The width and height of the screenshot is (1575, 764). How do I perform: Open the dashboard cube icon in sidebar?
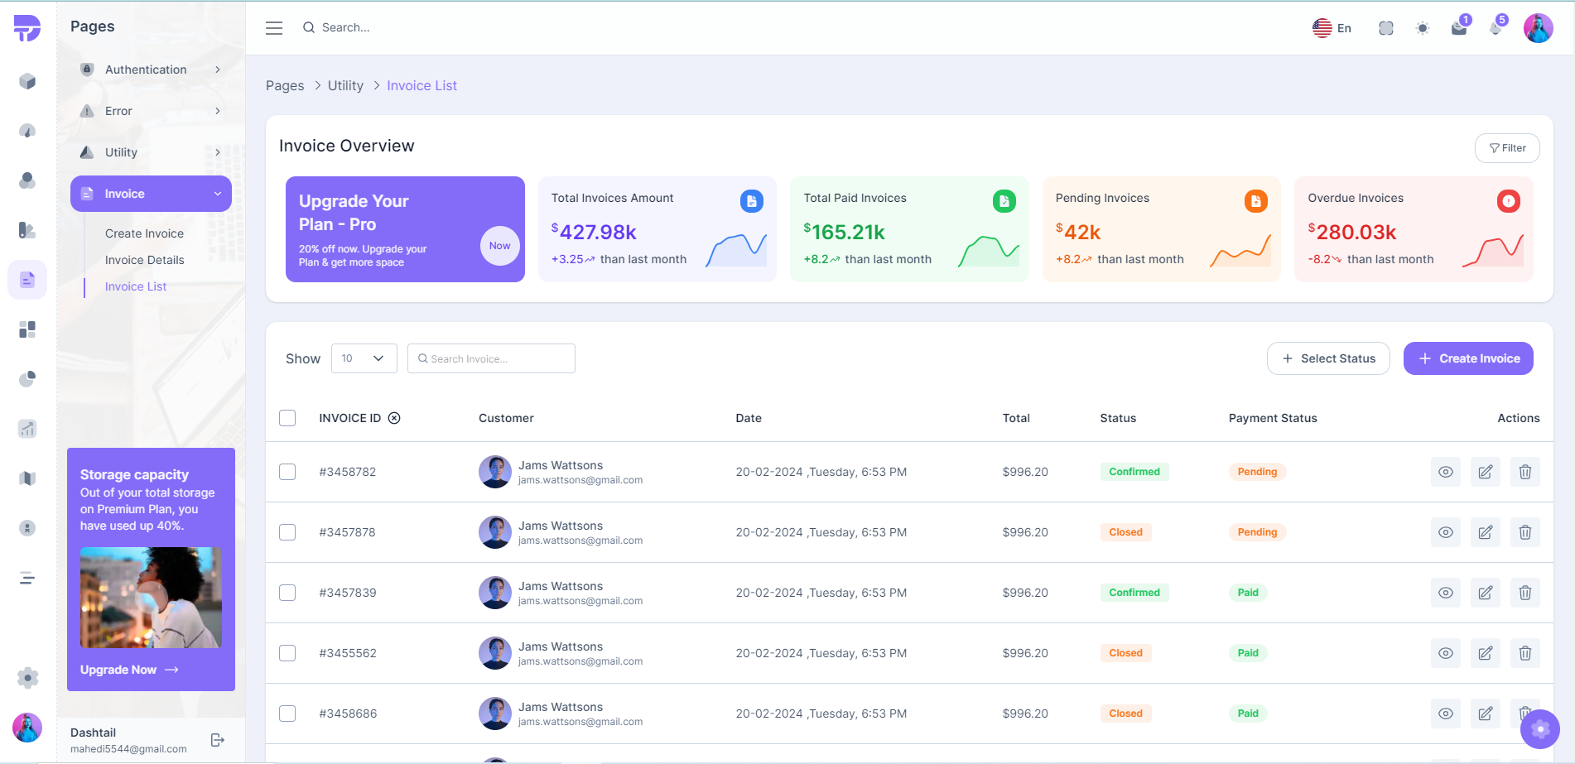click(x=27, y=81)
